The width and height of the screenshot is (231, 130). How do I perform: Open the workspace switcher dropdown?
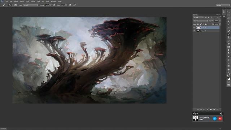[223, 5]
